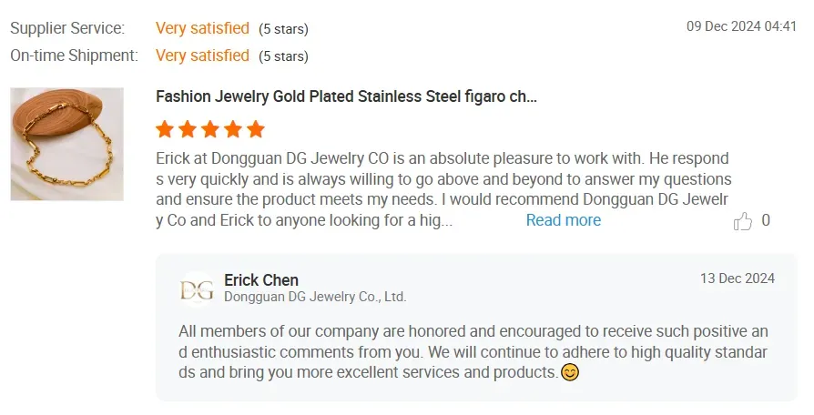Click On-time Shipment Very satisfied rating
814x415 pixels.
point(202,56)
